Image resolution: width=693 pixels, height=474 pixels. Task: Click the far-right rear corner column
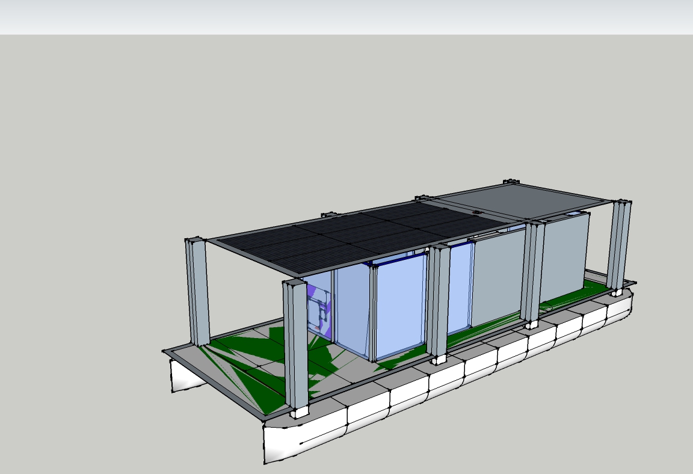[x=619, y=245]
